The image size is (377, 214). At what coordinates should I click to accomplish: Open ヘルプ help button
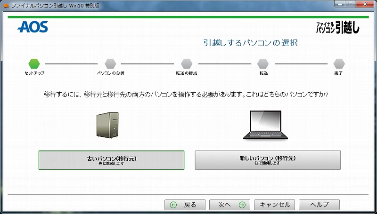pos(319,205)
